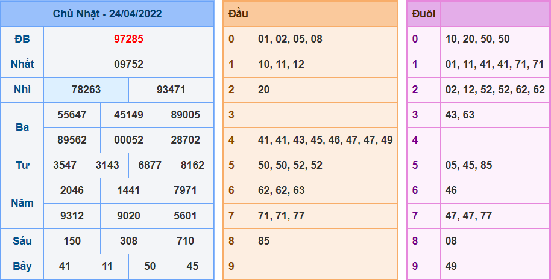Select the Tư prize label

point(22,165)
